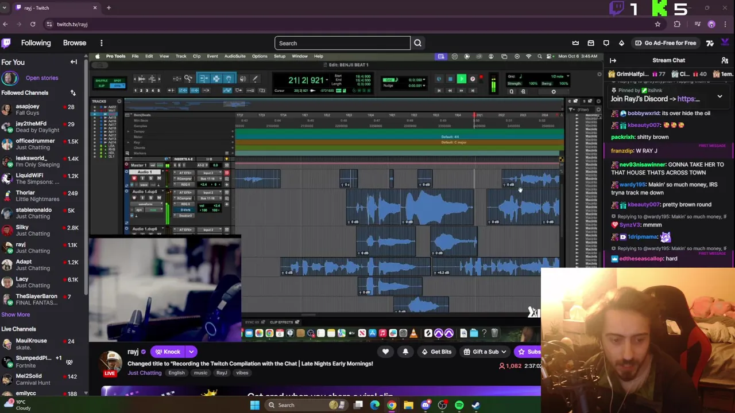This screenshot has width=735, height=413.
Task: Open the Pro Tools Track menu
Action: tap(181, 56)
